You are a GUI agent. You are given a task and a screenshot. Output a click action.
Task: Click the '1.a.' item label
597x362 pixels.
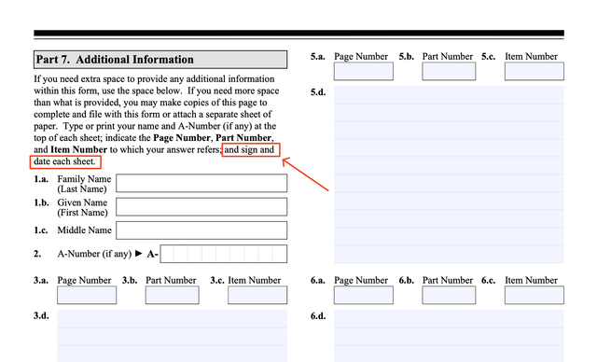click(x=41, y=179)
